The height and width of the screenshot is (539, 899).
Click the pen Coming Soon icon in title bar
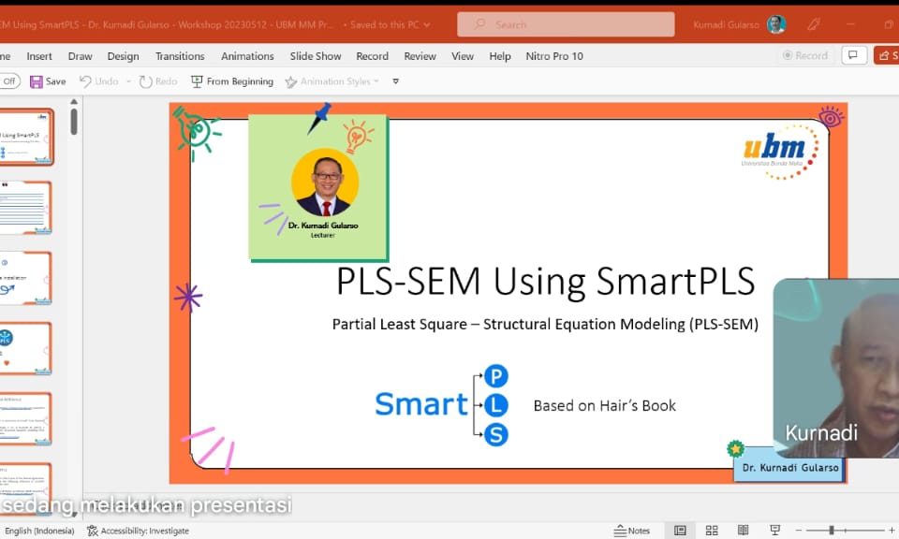pos(813,24)
